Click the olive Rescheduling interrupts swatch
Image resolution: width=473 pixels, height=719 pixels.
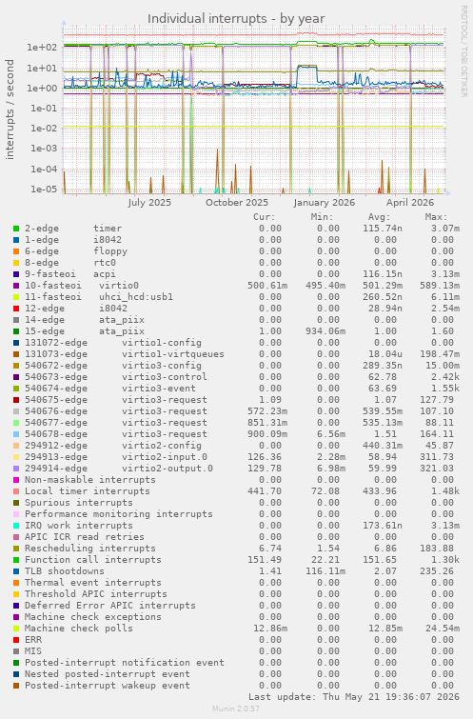pyautogui.click(x=16, y=549)
